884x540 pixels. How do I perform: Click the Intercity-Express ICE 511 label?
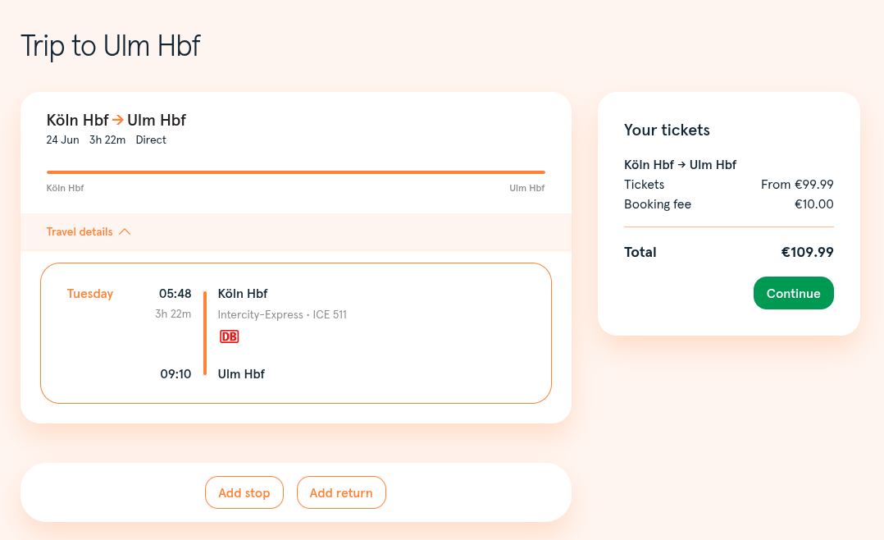pyautogui.click(x=282, y=315)
